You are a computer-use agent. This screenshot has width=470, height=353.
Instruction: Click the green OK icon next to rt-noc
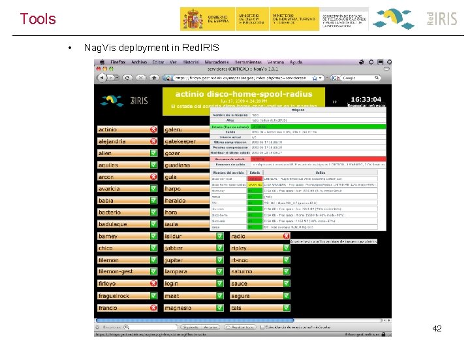(x=287, y=260)
